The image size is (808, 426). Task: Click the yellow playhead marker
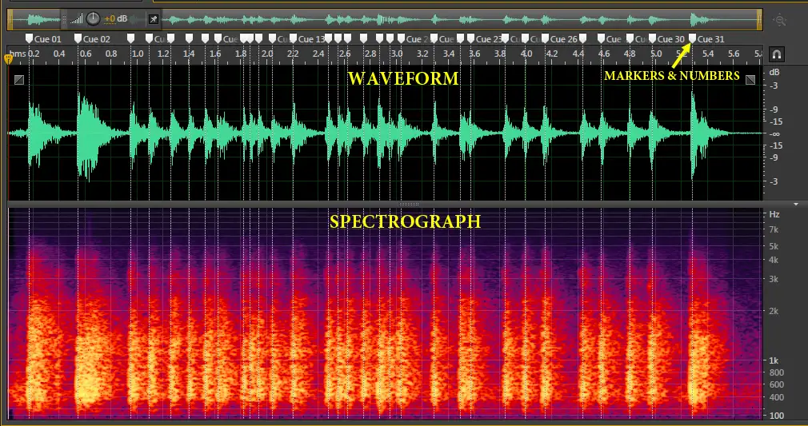(x=8, y=59)
